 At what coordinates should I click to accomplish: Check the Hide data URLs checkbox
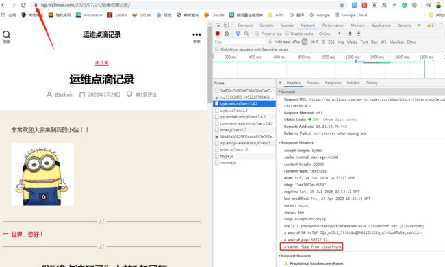point(270,42)
